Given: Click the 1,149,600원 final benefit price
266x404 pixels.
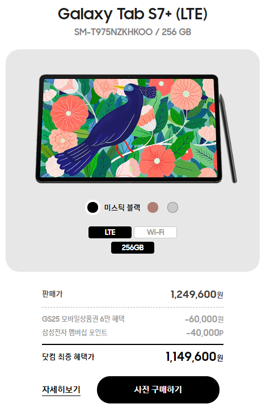Looking at the screenshot, I should (195, 357).
